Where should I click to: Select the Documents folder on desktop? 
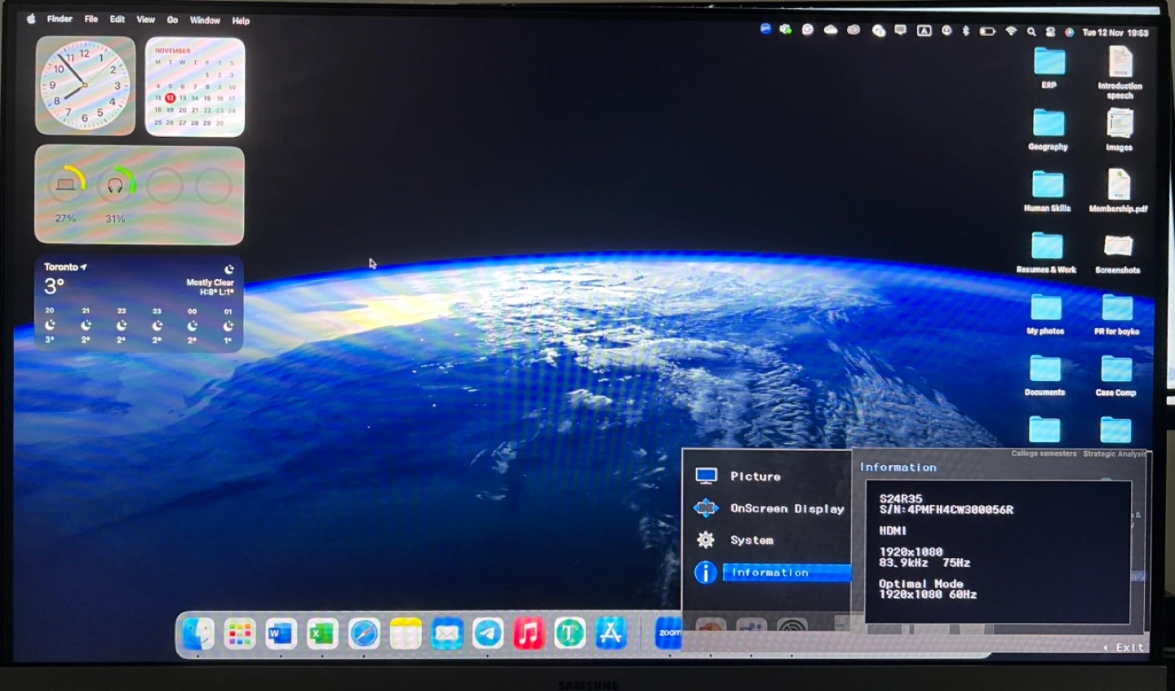pos(1045,376)
